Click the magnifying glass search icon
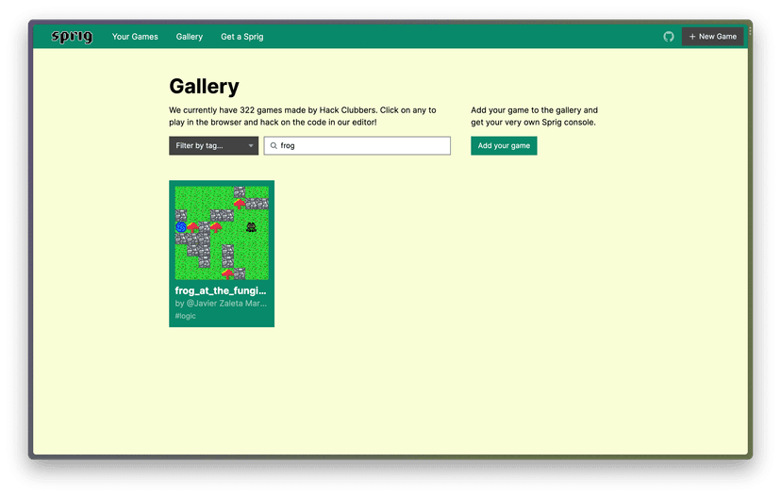781x497 pixels. [x=274, y=146]
